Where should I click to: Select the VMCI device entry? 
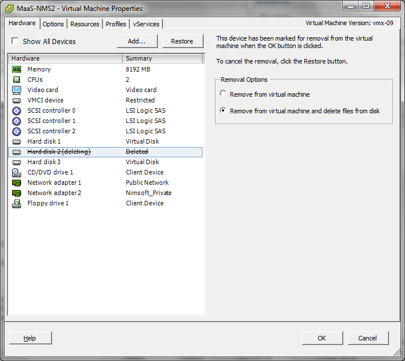coord(45,100)
